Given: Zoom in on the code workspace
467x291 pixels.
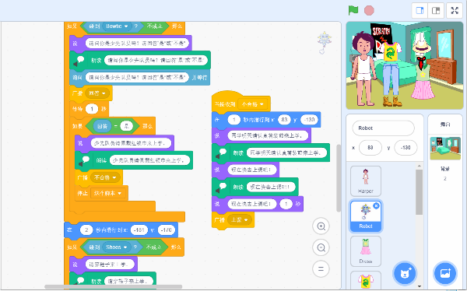Looking at the screenshot, I should point(321,226).
